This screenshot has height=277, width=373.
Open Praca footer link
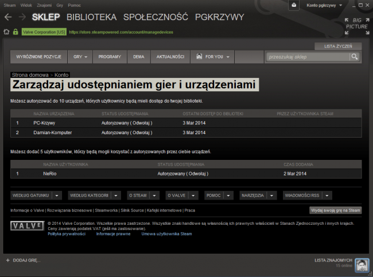tap(190, 210)
